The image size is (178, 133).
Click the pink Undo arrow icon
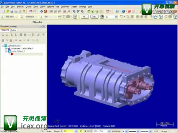pyautogui.click(x=31, y=11)
